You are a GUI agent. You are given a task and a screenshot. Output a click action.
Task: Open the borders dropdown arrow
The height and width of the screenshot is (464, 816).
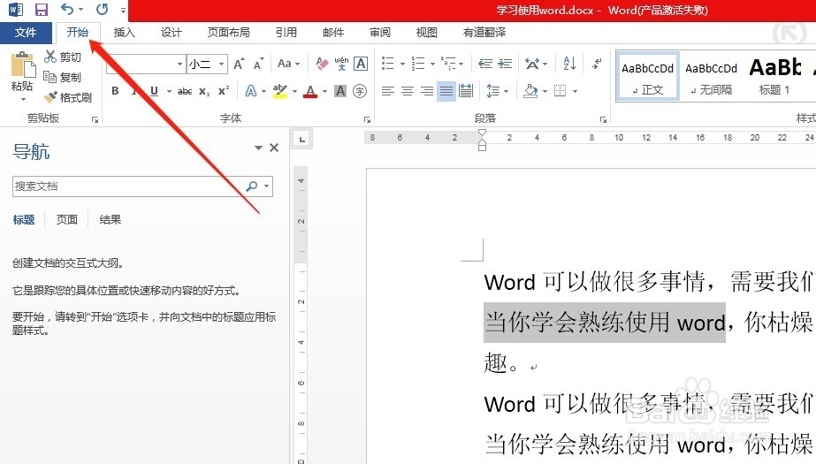[575, 92]
